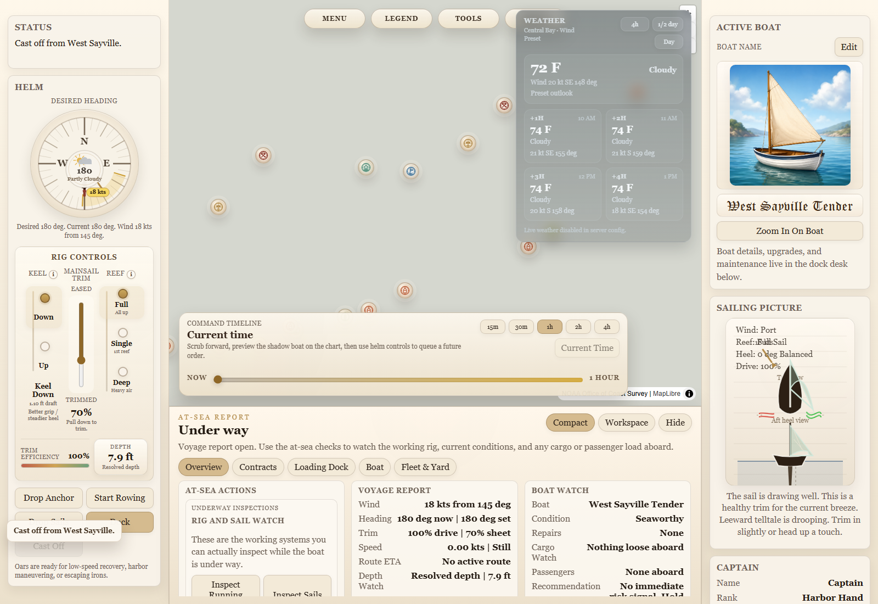The width and height of the screenshot is (878, 604).
Task: Set keel to Down
Action: click(45, 306)
